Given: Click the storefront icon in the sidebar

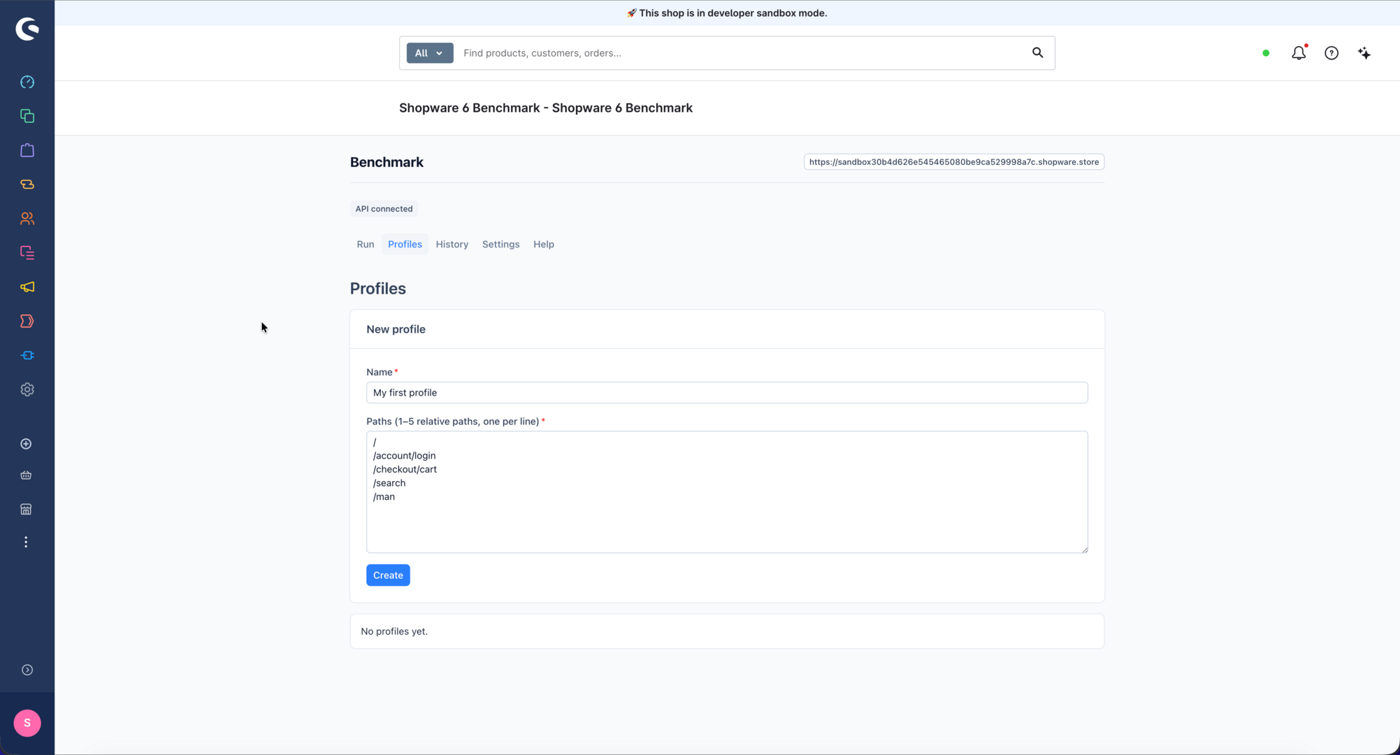Looking at the screenshot, I should 26,510.
